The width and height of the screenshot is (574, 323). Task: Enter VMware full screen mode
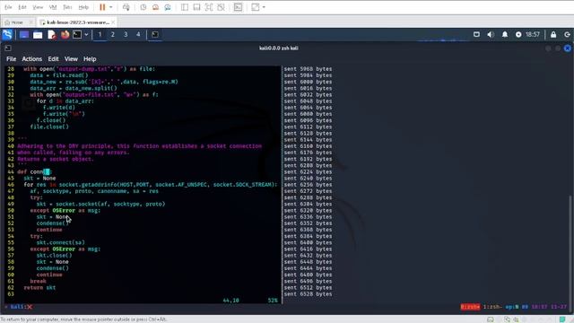pyautogui.click(x=209, y=7)
